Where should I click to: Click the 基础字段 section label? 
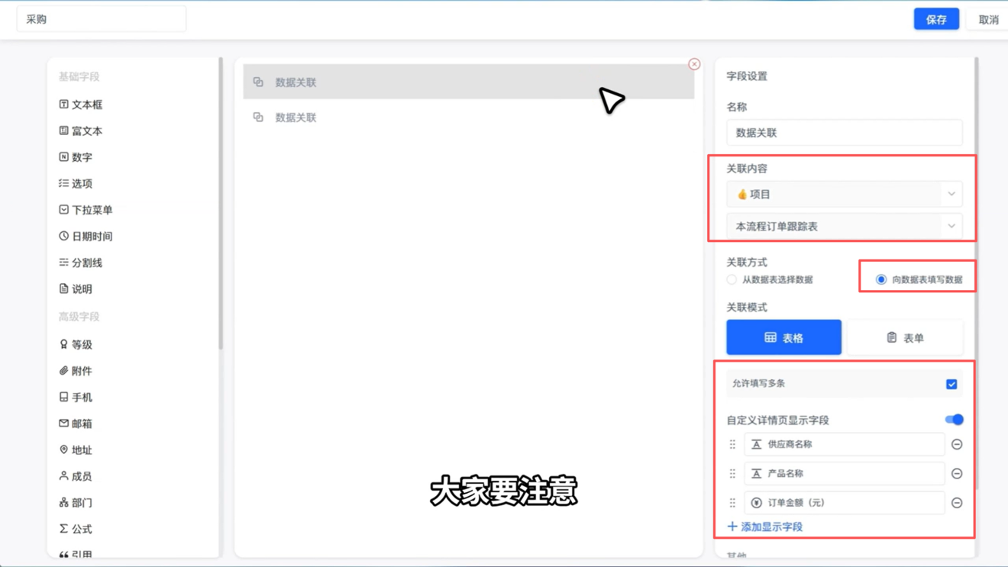pos(79,76)
